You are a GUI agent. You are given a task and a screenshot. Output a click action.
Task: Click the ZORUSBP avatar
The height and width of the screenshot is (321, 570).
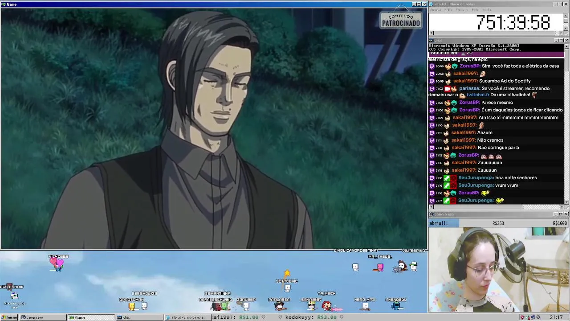point(246,306)
